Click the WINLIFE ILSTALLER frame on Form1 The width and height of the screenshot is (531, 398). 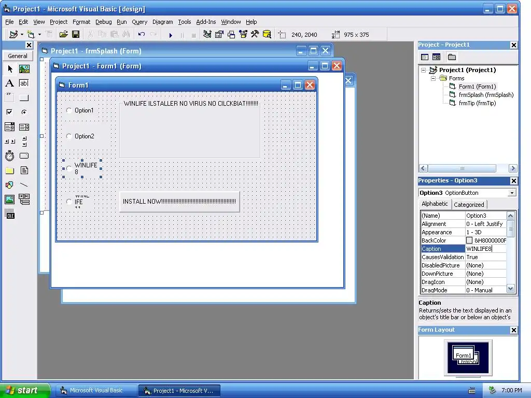[190, 129]
